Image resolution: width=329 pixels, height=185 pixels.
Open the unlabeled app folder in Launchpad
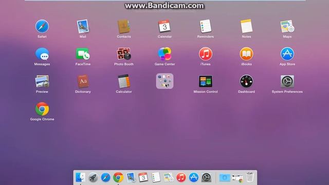(x=164, y=81)
